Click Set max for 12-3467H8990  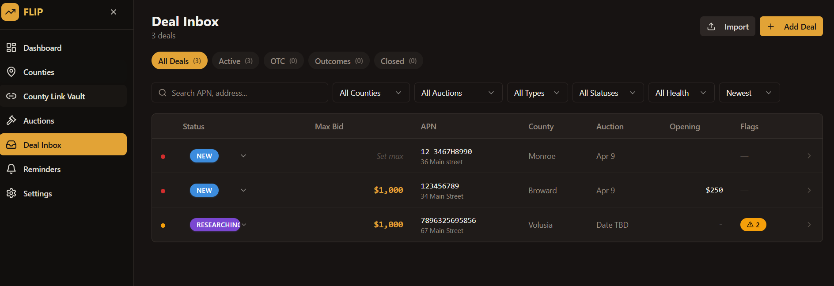pos(390,156)
